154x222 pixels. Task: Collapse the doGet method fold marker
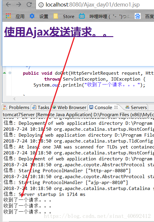click(x=10, y=73)
